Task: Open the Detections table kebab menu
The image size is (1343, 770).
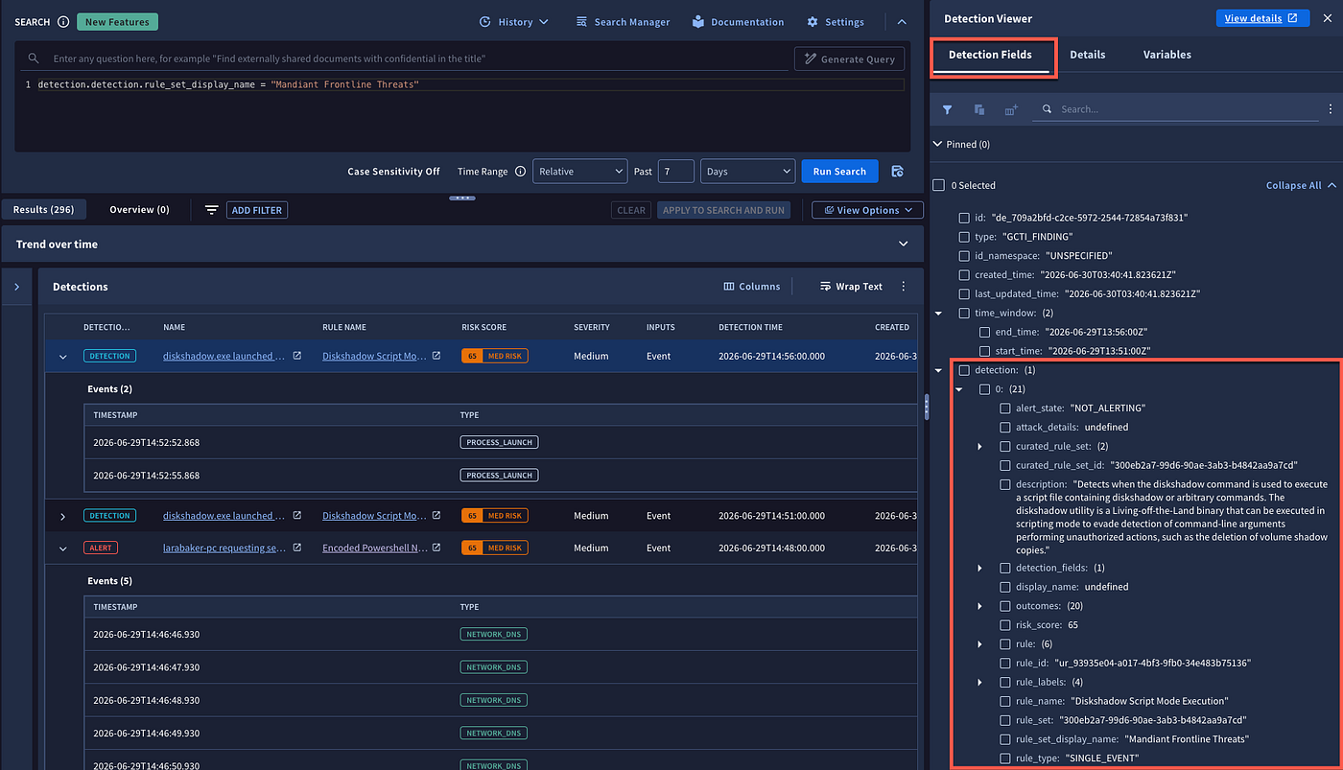Action: pyautogui.click(x=903, y=287)
